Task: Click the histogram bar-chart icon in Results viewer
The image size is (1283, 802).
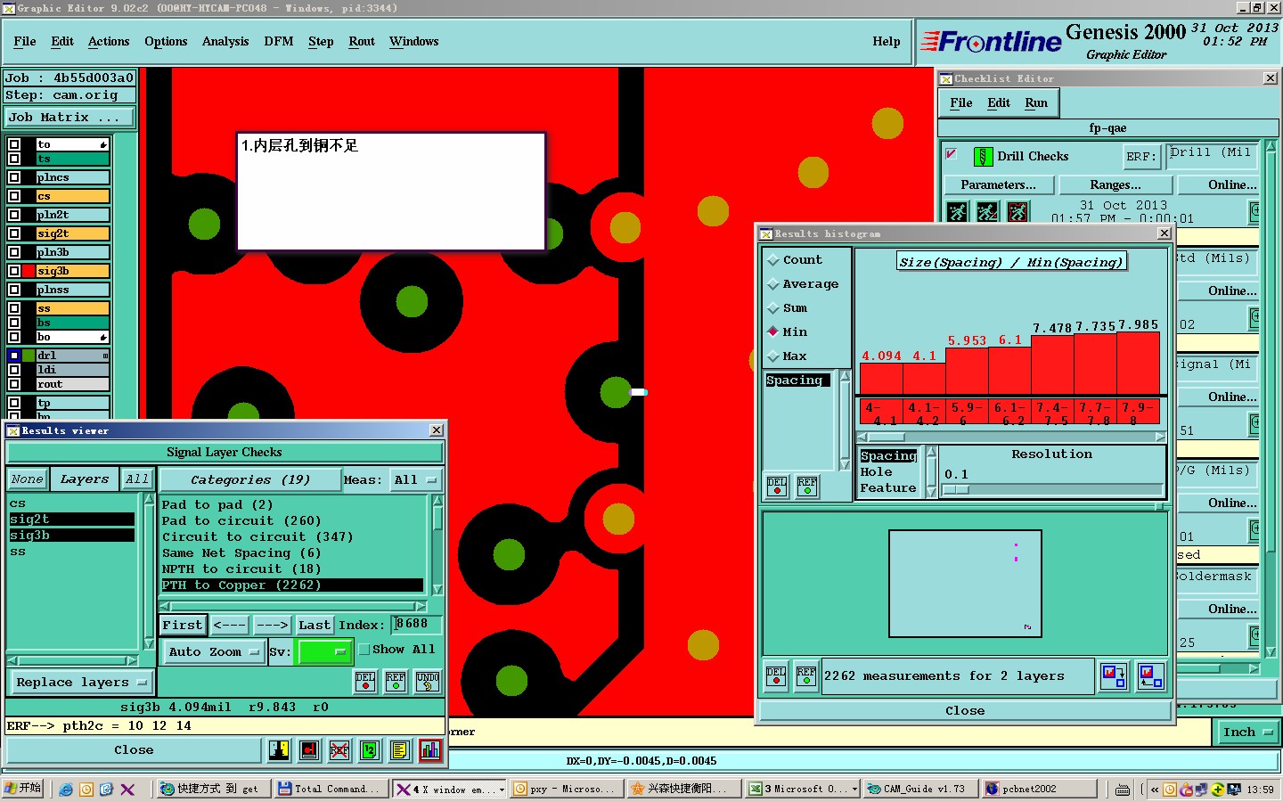Action: [x=430, y=750]
